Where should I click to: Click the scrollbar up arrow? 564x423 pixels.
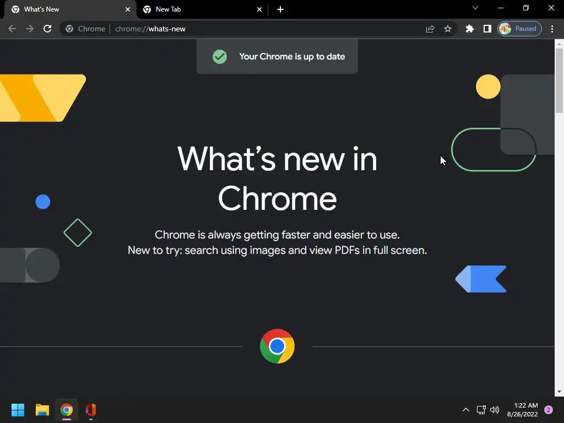click(x=559, y=44)
